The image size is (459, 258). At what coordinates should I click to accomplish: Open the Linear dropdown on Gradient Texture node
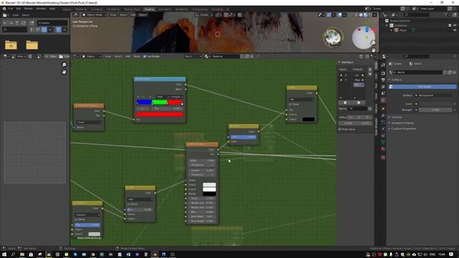88,122
